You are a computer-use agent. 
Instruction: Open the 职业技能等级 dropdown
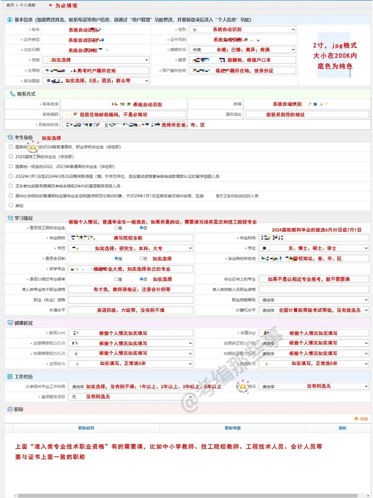[x=314, y=300]
